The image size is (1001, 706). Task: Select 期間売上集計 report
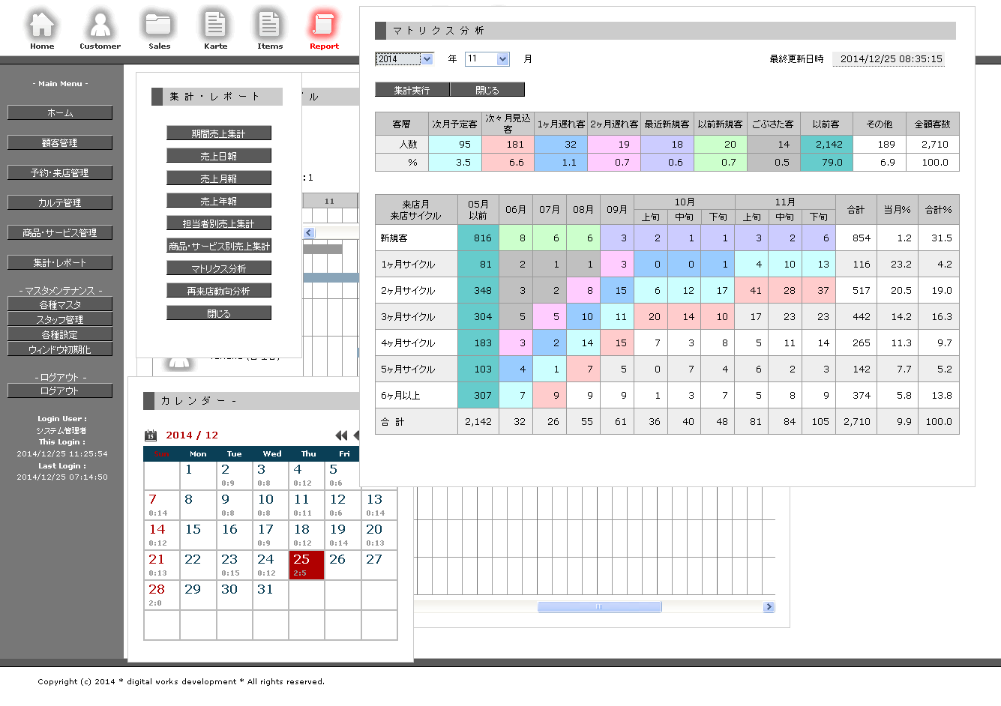pyautogui.click(x=219, y=133)
